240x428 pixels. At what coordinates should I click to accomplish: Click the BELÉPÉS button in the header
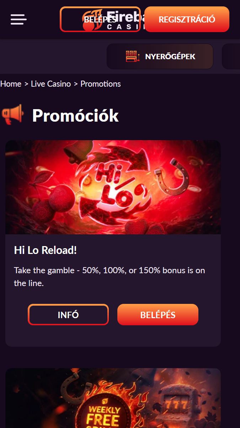click(x=100, y=19)
